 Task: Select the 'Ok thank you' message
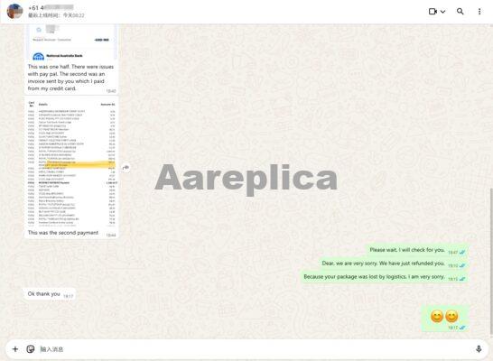50,294
